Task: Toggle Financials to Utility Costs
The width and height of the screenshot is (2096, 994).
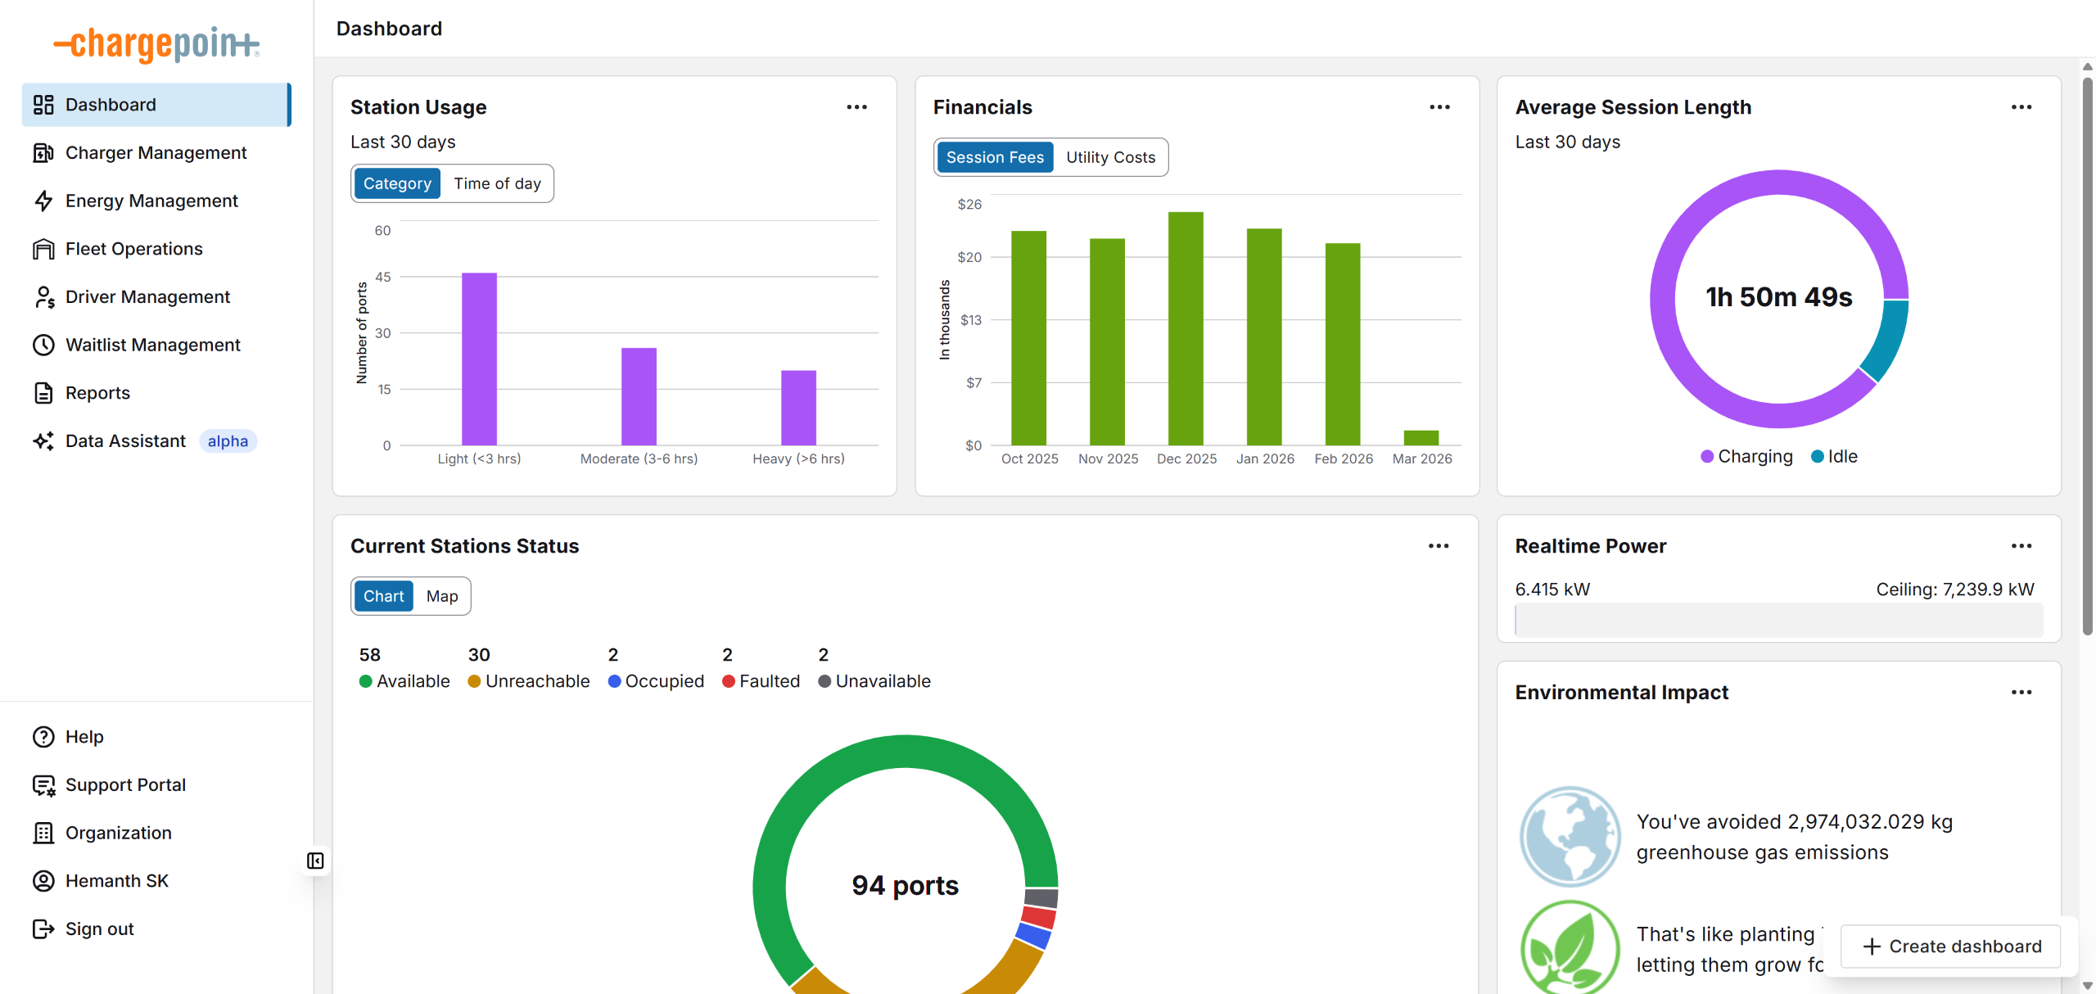Action: [x=1110, y=157]
